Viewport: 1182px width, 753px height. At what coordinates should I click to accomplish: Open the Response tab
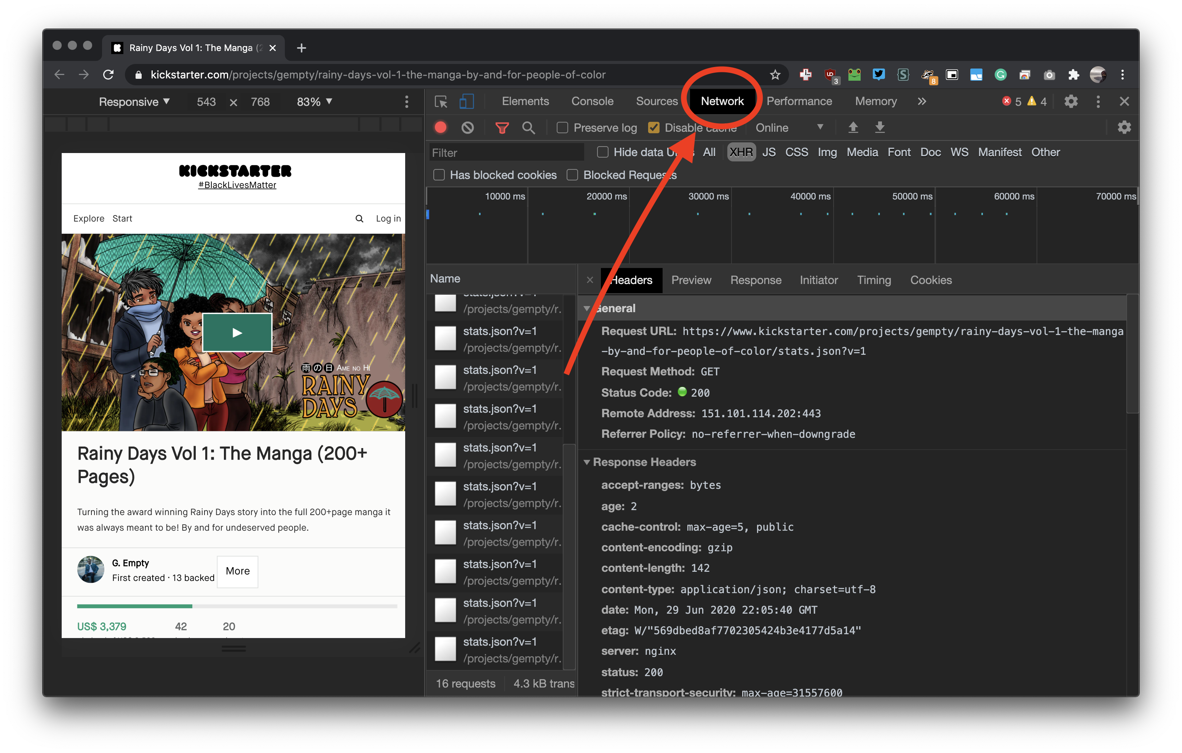756,280
